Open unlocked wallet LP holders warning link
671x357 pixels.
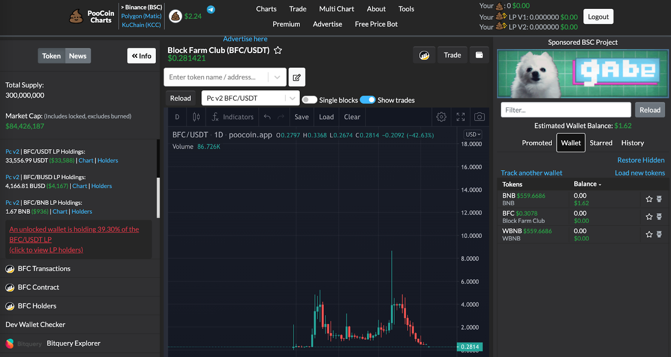pos(74,240)
